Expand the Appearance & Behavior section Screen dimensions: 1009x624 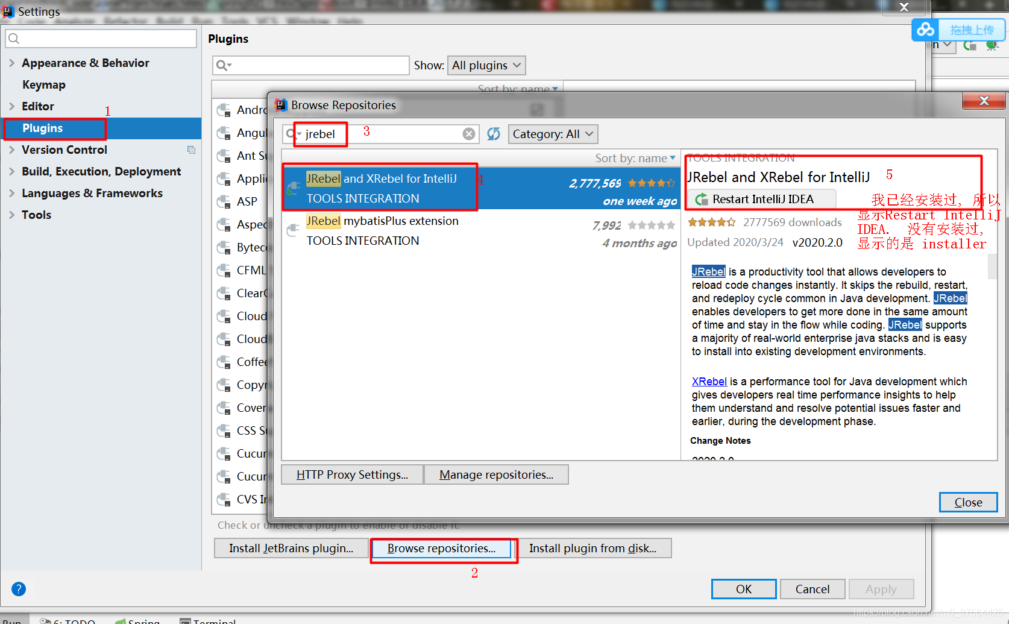coord(12,63)
